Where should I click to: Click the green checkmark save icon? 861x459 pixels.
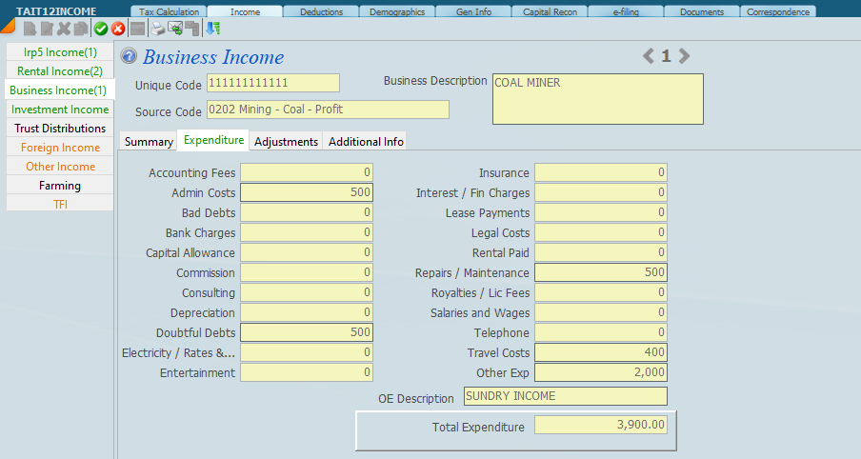click(101, 29)
